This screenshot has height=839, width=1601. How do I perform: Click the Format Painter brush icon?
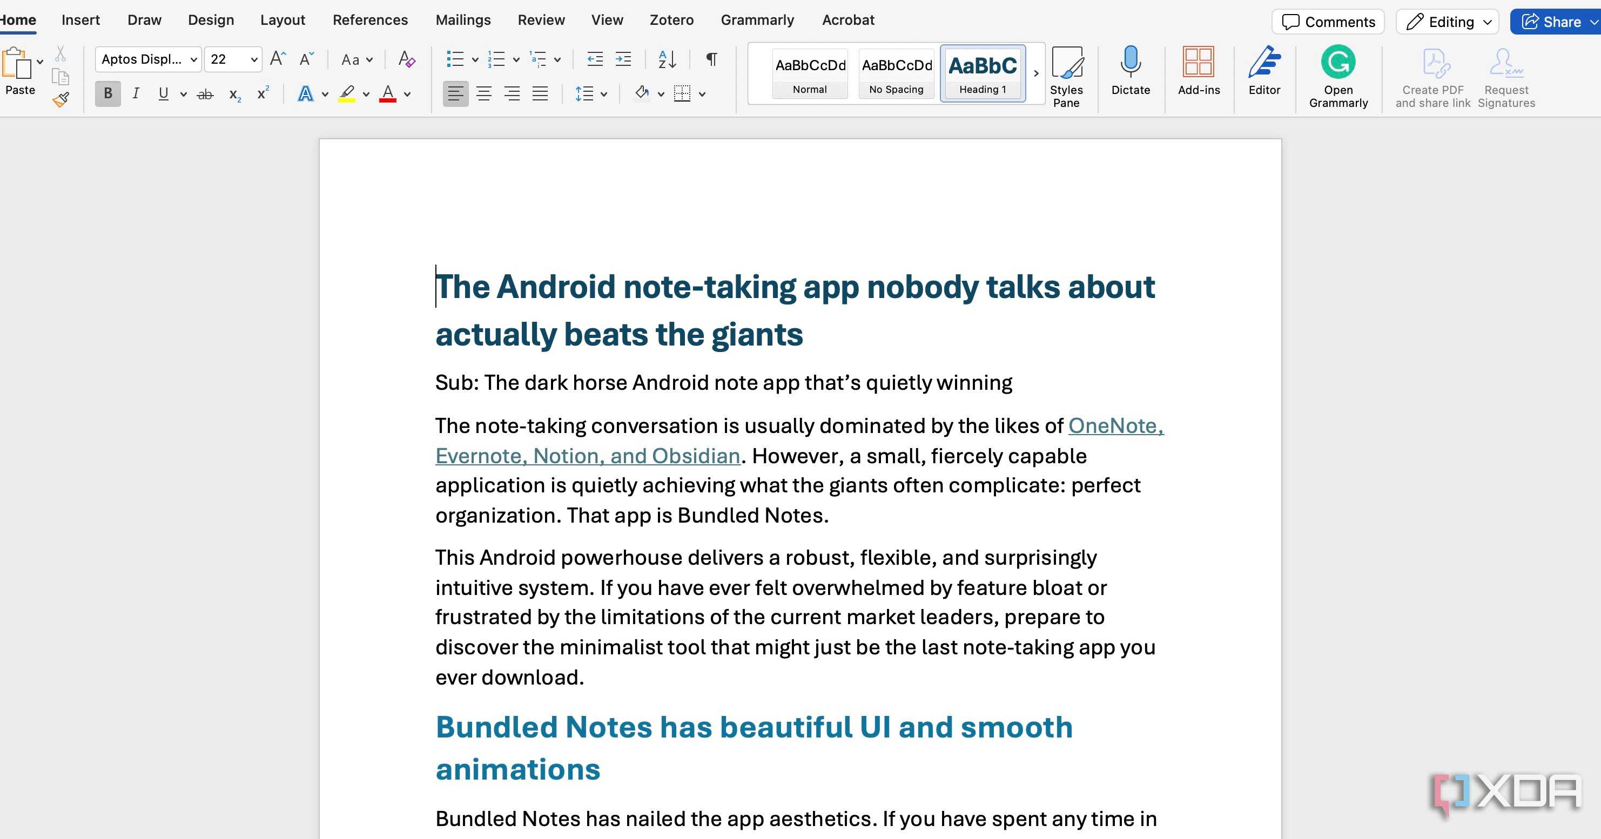[x=61, y=99]
